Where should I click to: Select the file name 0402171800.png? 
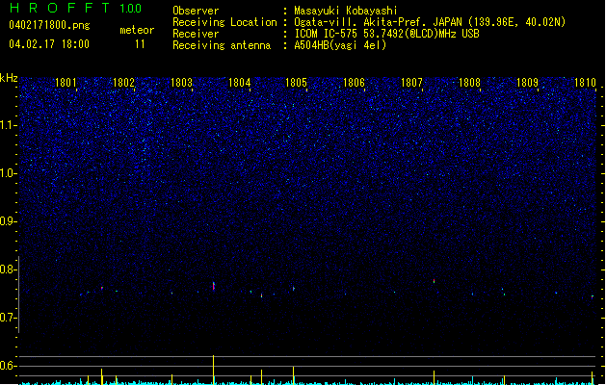pos(49,26)
